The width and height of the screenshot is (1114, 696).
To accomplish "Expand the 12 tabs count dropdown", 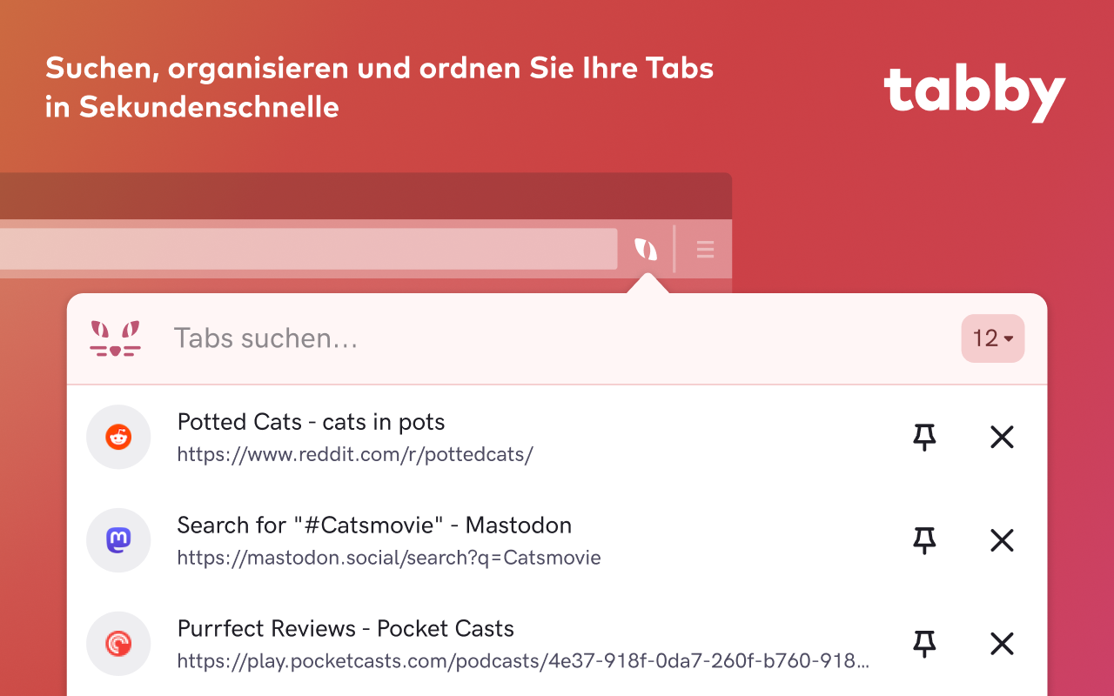I will [x=992, y=338].
